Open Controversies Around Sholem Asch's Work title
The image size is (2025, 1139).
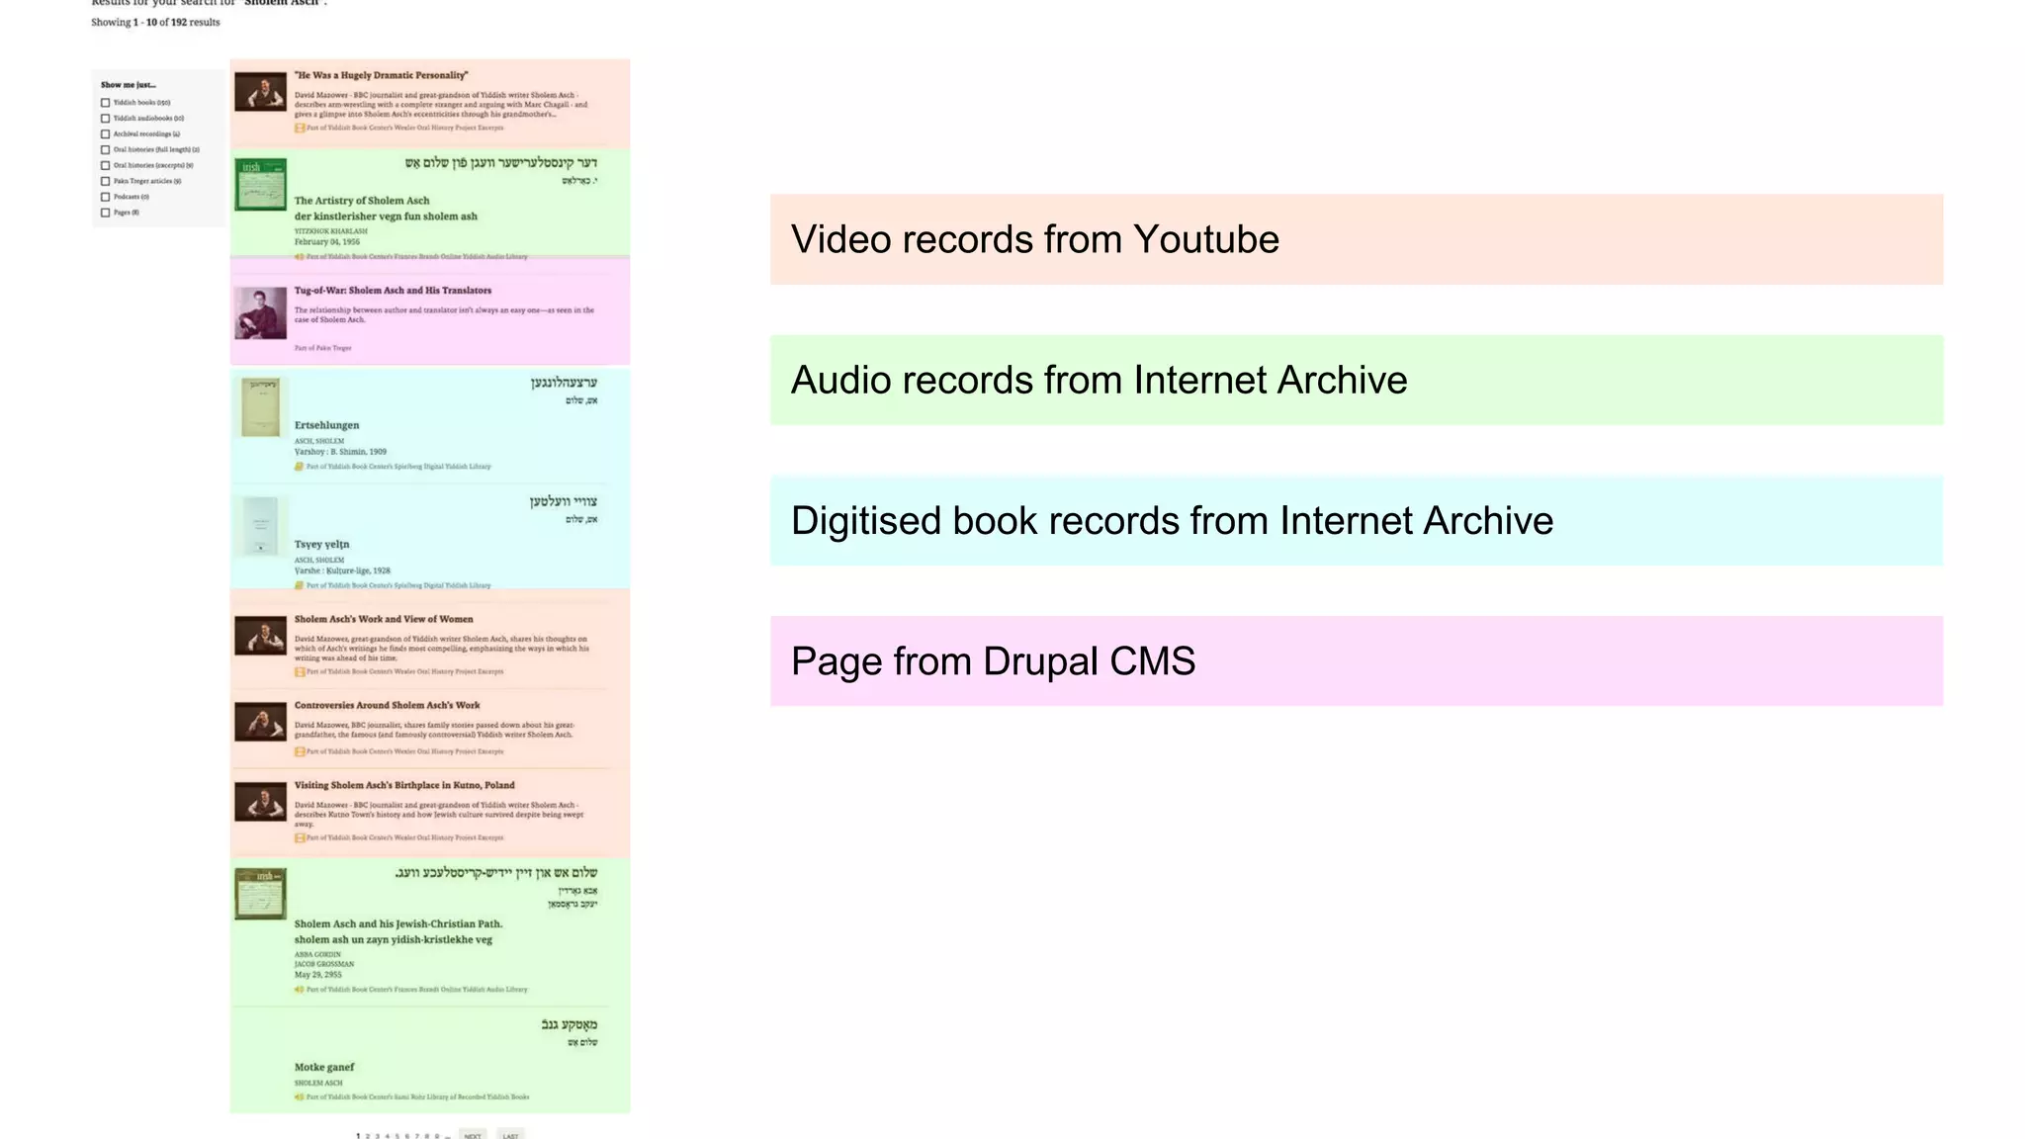click(387, 706)
